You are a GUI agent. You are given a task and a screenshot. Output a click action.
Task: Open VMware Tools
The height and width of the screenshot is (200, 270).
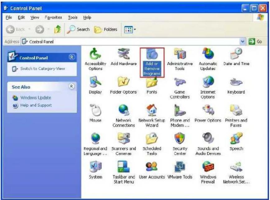(180, 170)
